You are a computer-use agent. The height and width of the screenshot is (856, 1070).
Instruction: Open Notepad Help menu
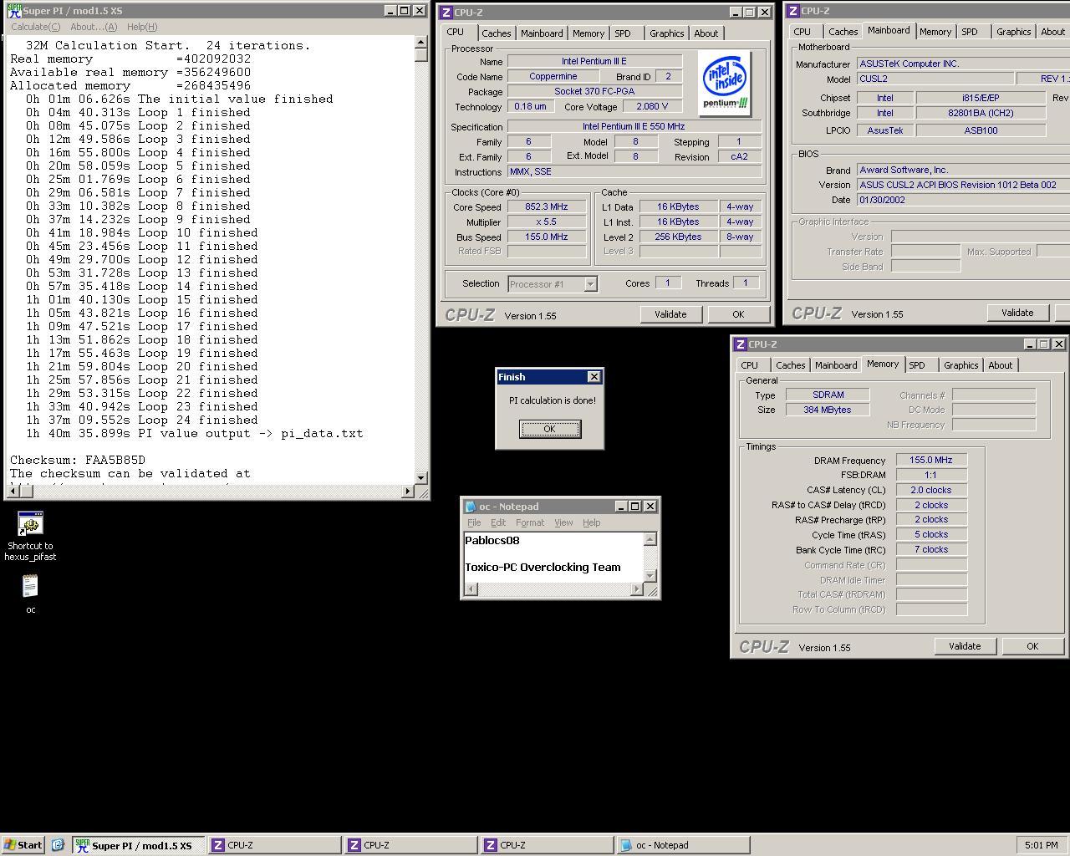tap(591, 522)
